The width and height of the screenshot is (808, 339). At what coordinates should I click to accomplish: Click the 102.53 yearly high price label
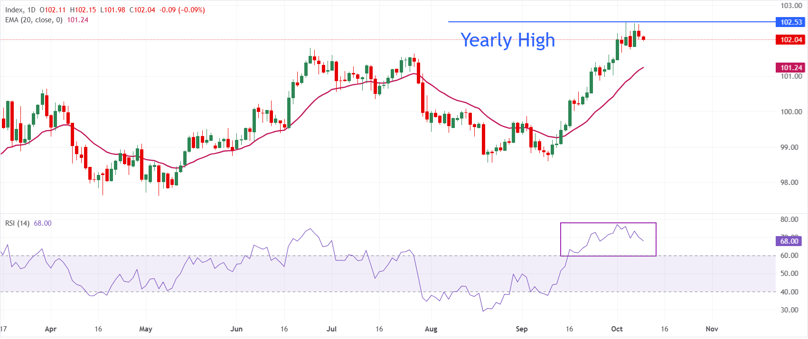[x=790, y=22]
